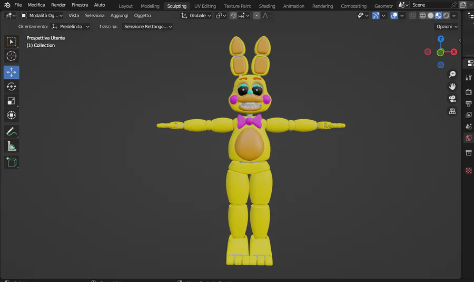
Task: Select the Measure ruler tool
Action: tap(12, 146)
